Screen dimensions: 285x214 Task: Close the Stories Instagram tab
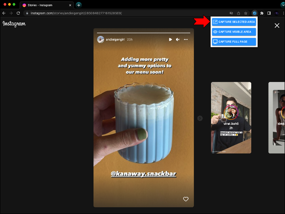tap(70, 5)
